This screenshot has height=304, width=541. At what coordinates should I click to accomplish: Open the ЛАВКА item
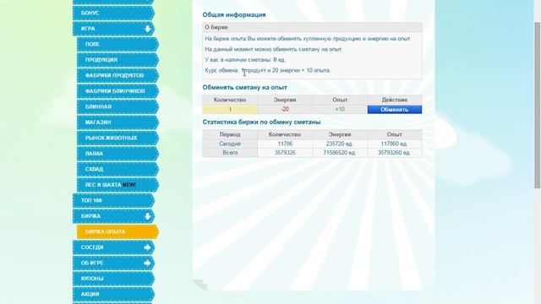click(117, 154)
